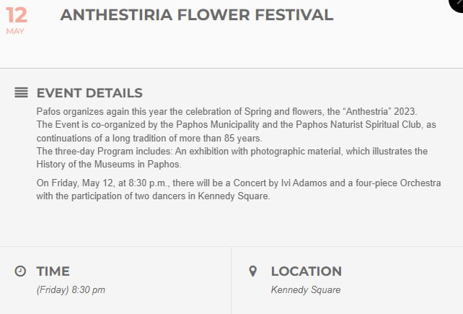The image size is (463, 314).
Task: Select the EVENT DETAILS heading
Action: 89,93
